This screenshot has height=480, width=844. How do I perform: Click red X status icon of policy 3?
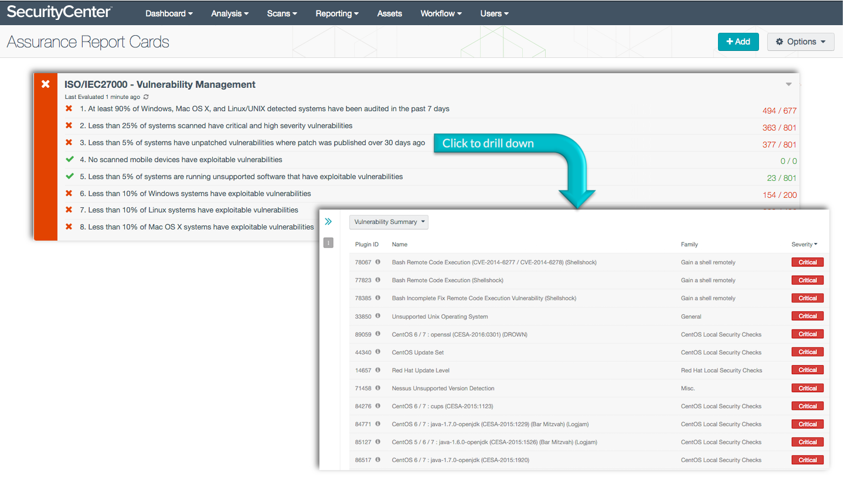tap(69, 142)
